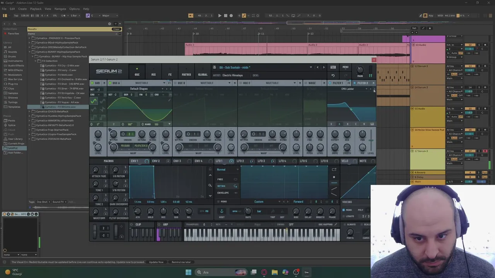Enable OSC B
The image size is (495, 278).
click(176, 83)
